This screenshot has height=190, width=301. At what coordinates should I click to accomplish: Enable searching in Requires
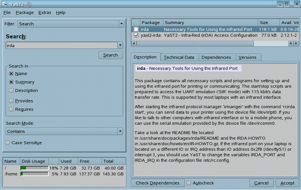coord(11,109)
